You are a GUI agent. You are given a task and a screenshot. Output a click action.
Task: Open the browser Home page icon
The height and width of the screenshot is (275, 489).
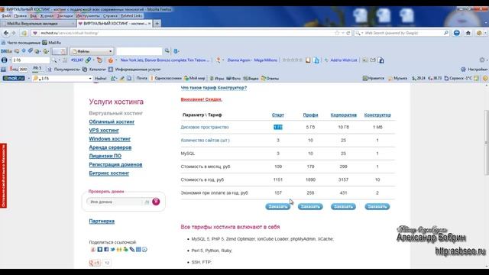click(468, 33)
